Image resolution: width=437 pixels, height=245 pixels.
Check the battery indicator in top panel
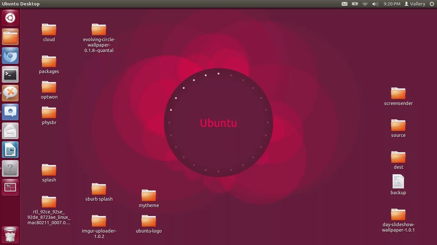click(355, 4)
